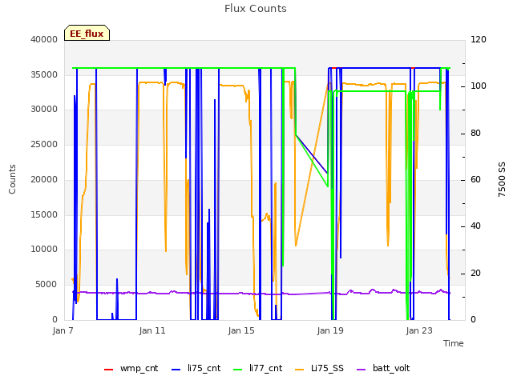513x384 pixels.
Task: Click the 20000 Counts axis value
Action: (x=44, y=179)
